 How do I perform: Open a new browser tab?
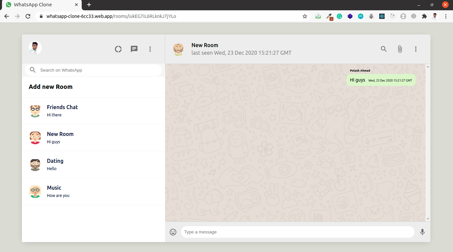point(89,5)
